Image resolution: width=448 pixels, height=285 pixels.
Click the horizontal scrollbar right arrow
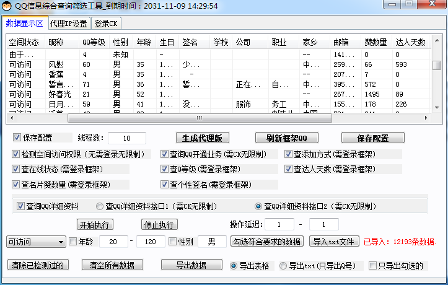click(426, 118)
